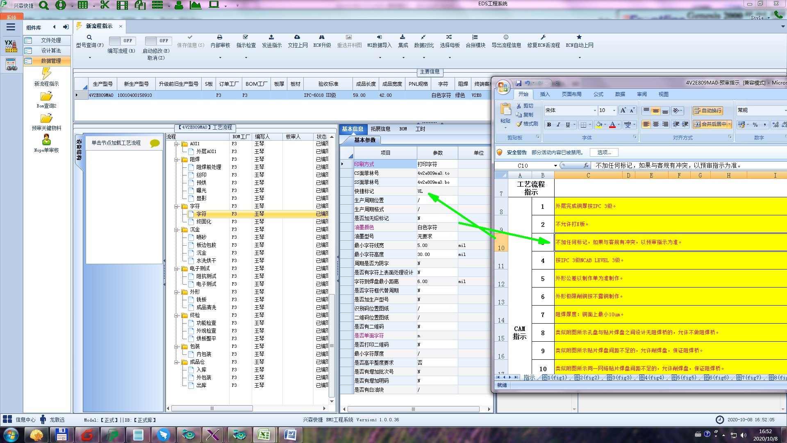Click the 型号查询 search icon
787x443 pixels.
[x=89, y=37]
